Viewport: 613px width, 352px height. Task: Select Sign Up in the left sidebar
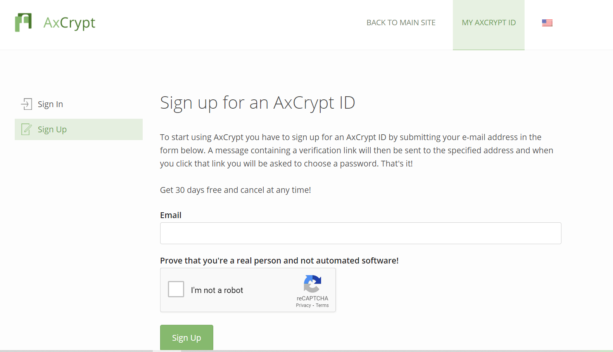pyautogui.click(x=52, y=129)
